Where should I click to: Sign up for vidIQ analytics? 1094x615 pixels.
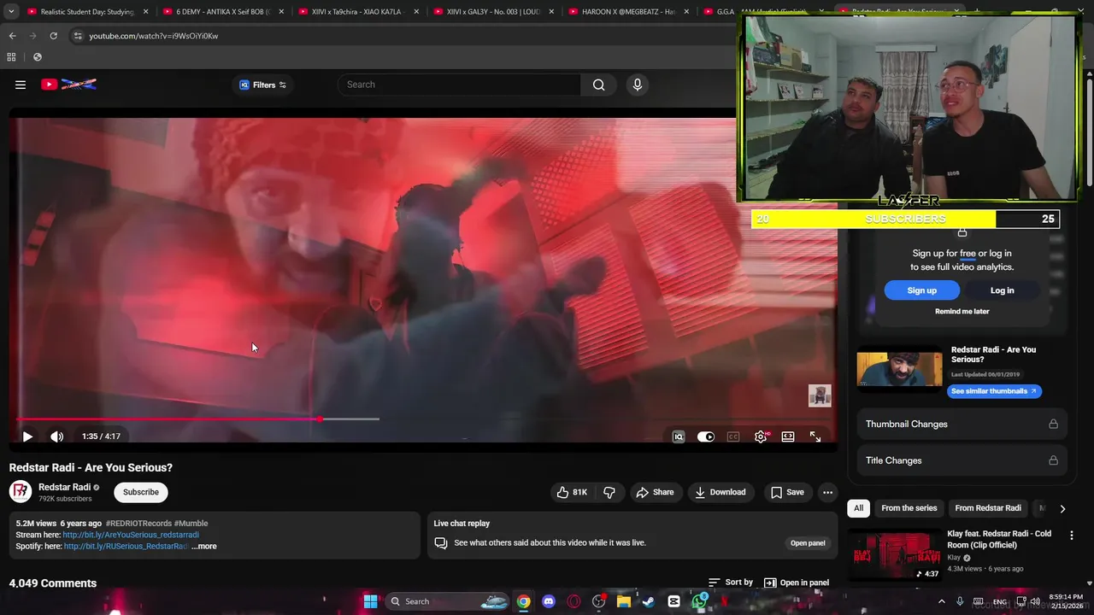click(x=921, y=290)
